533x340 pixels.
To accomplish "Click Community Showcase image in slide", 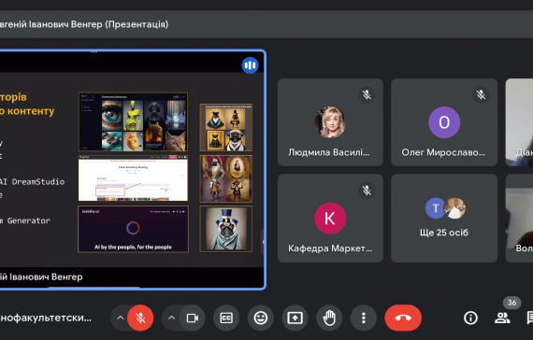I will pos(133,121).
